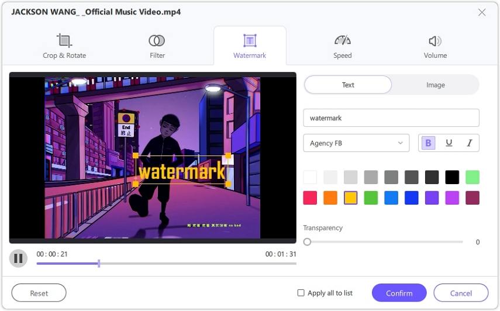The width and height of the screenshot is (500, 311).
Task: Pick the light green swatch
Action: (x=473, y=177)
